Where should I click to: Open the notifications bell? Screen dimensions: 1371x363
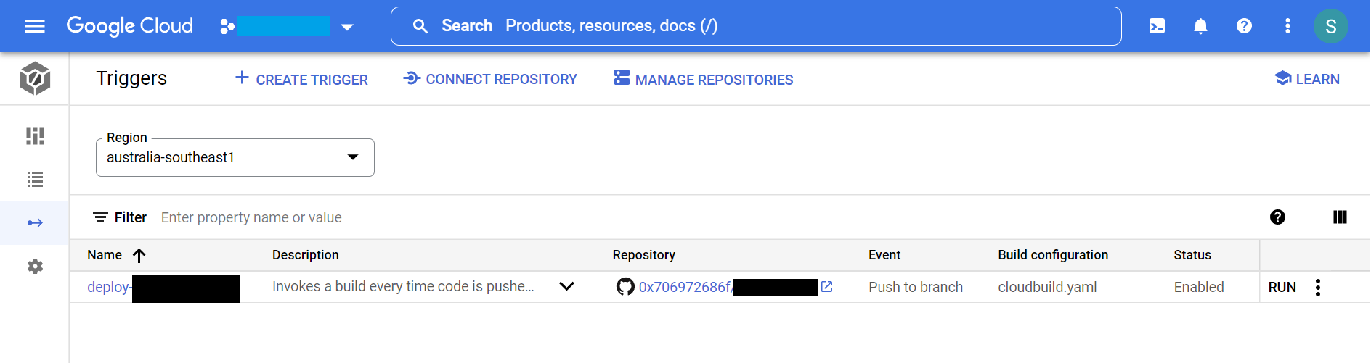tap(1200, 26)
